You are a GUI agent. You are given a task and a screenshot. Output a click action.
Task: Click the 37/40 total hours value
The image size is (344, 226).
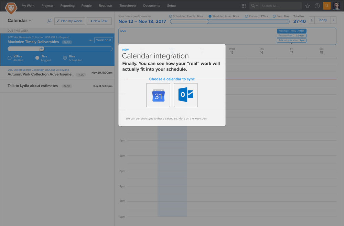pos(300,21)
